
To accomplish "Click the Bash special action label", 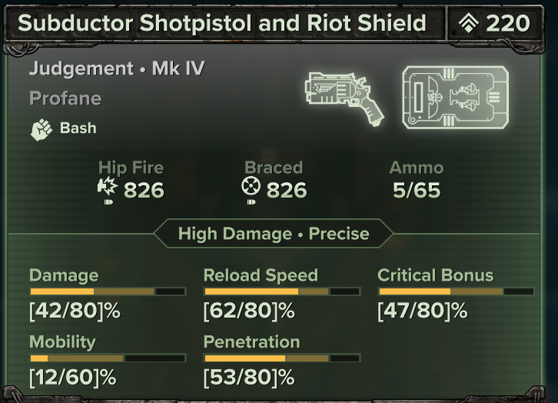I will pos(78,128).
